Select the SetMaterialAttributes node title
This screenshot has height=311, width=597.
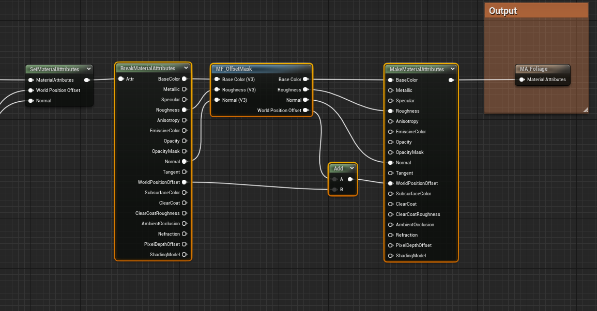pos(54,69)
